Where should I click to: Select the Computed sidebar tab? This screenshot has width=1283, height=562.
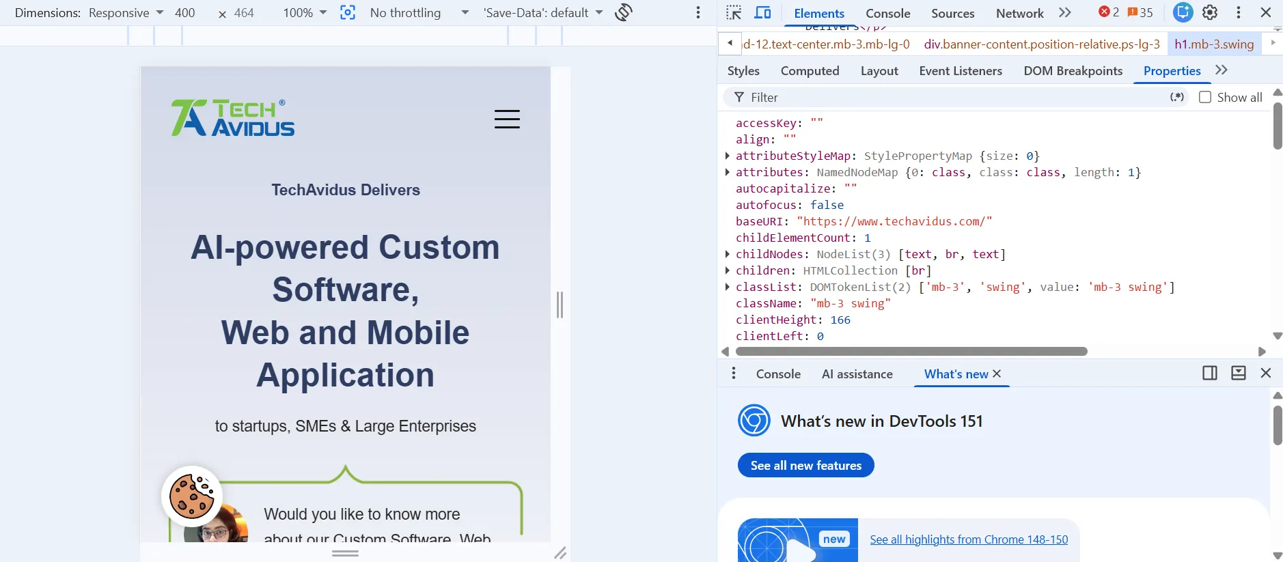(810, 70)
